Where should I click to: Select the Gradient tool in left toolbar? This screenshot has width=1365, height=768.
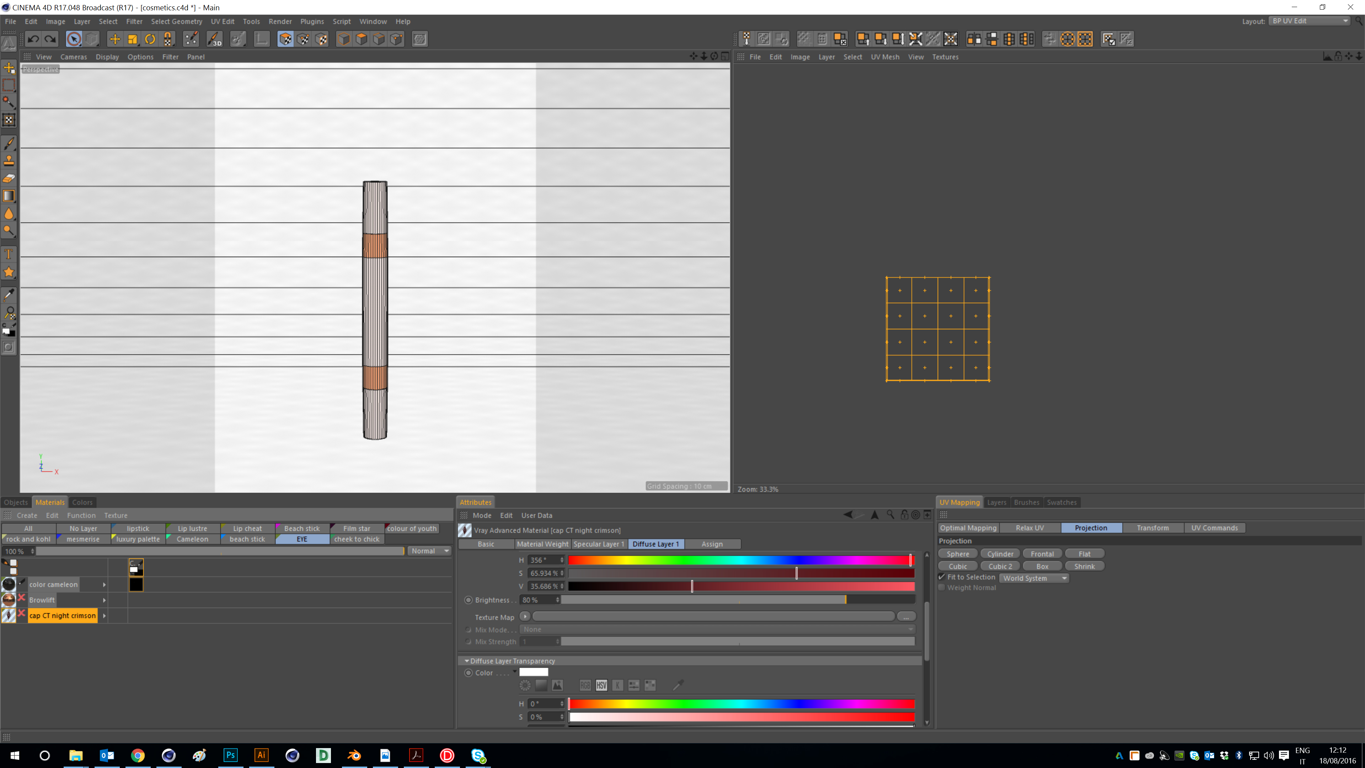(9, 196)
